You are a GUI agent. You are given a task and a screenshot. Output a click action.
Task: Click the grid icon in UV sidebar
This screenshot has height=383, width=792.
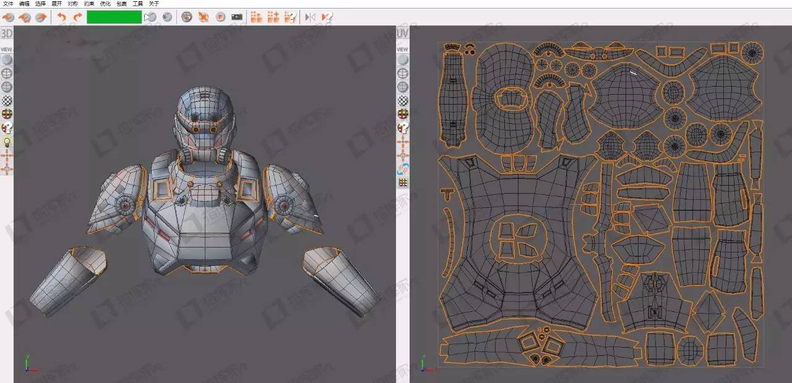click(x=403, y=183)
